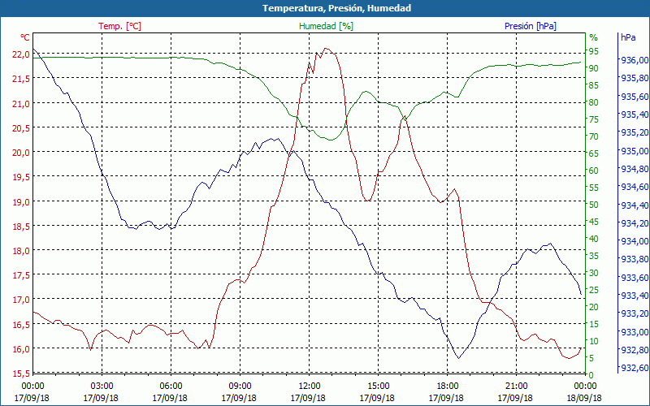The width and height of the screenshot is (650, 406).
Task: Click the 50 humidity axis value
Action: (594, 205)
